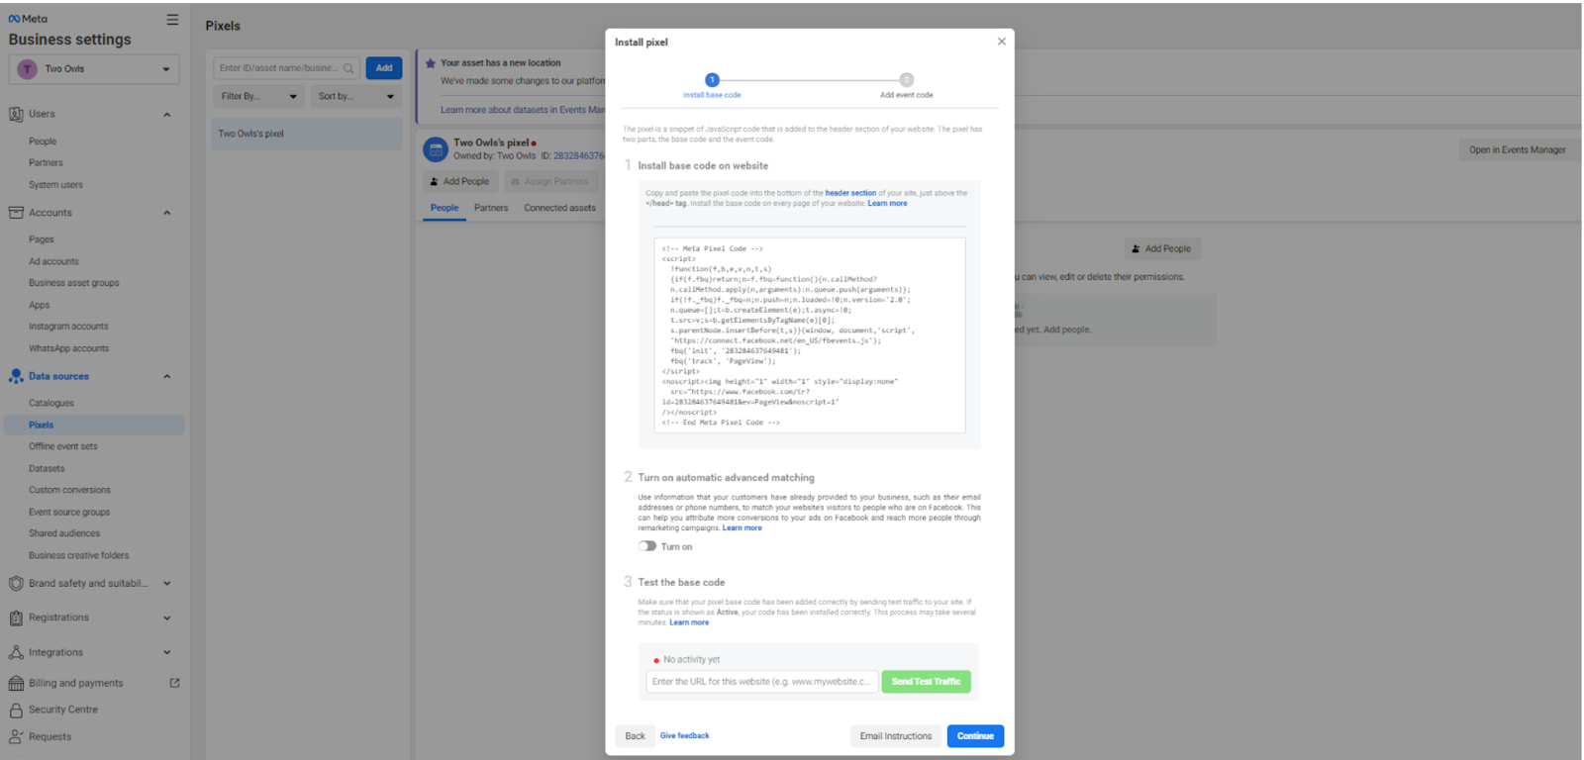The width and height of the screenshot is (1584, 760).
Task: Close the Install pixel dialog
Action: (1002, 42)
